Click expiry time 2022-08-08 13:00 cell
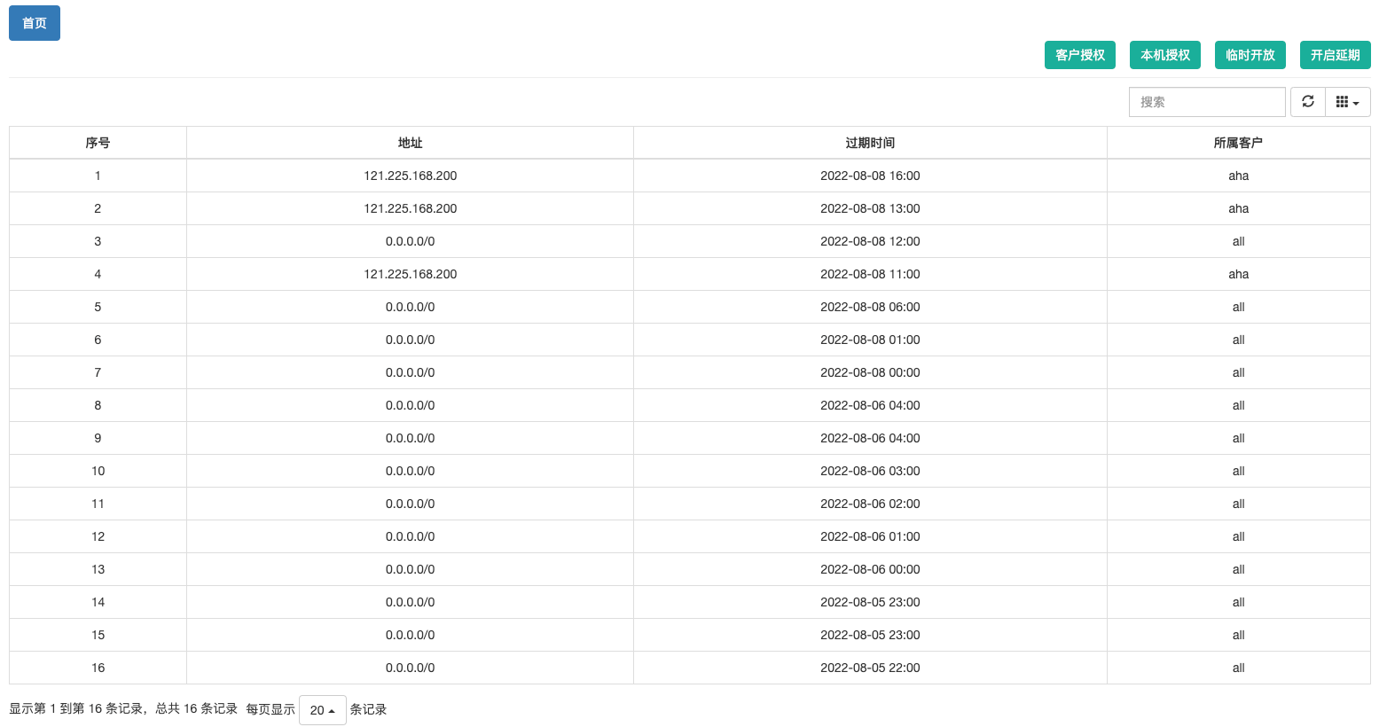The width and height of the screenshot is (1387, 727). (870, 208)
